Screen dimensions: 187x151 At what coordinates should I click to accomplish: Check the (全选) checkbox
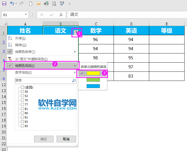point(22,87)
